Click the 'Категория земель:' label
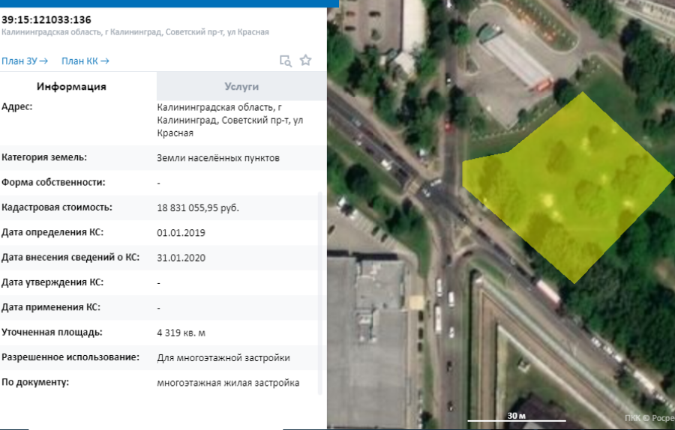The image size is (675, 430). pyautogui.click(x=44, y=157)
